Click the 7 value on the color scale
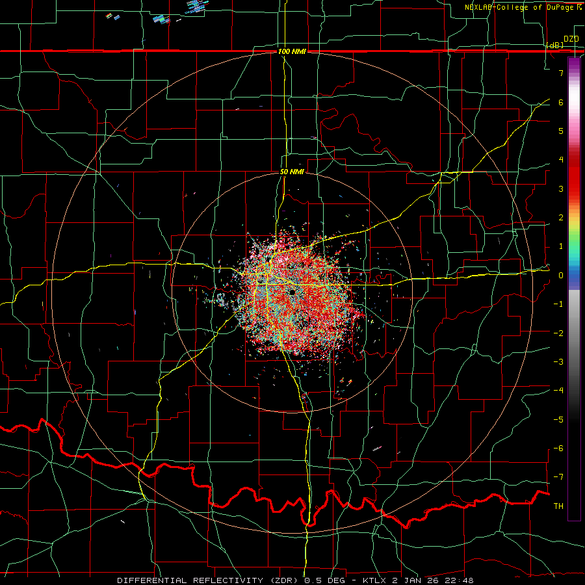This screenshot has height=585, width=585. point(561,73)
